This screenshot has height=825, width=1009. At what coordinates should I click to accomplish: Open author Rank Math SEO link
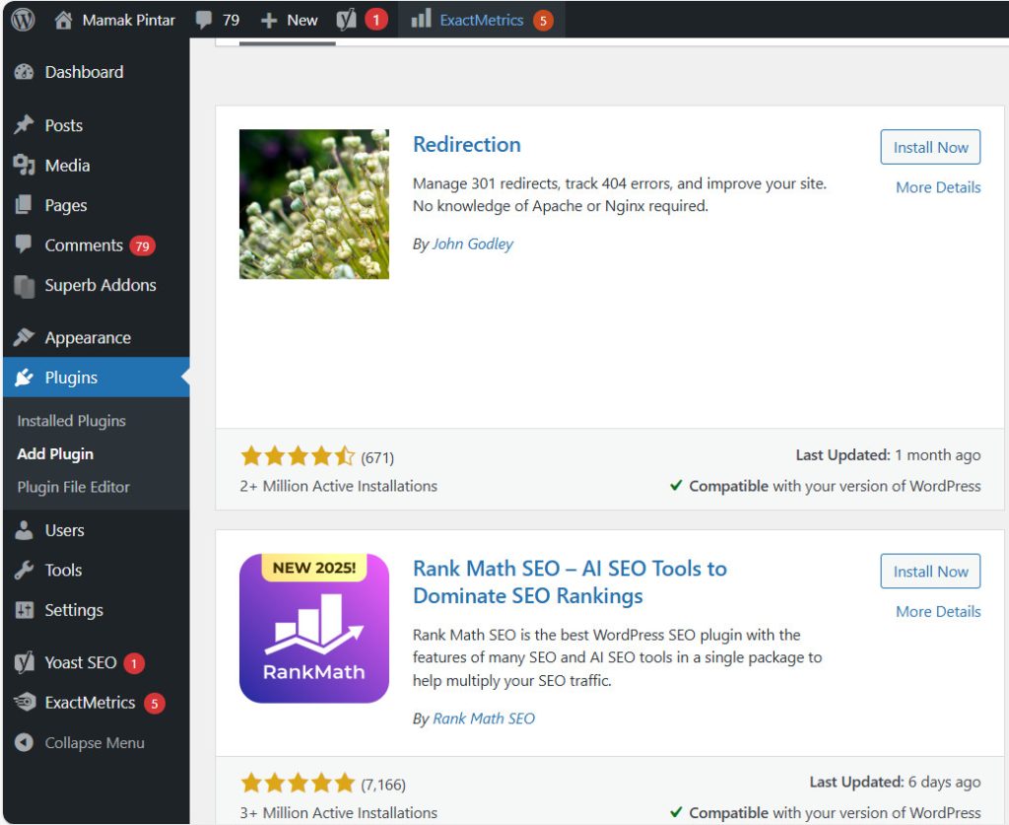(483, 719)
